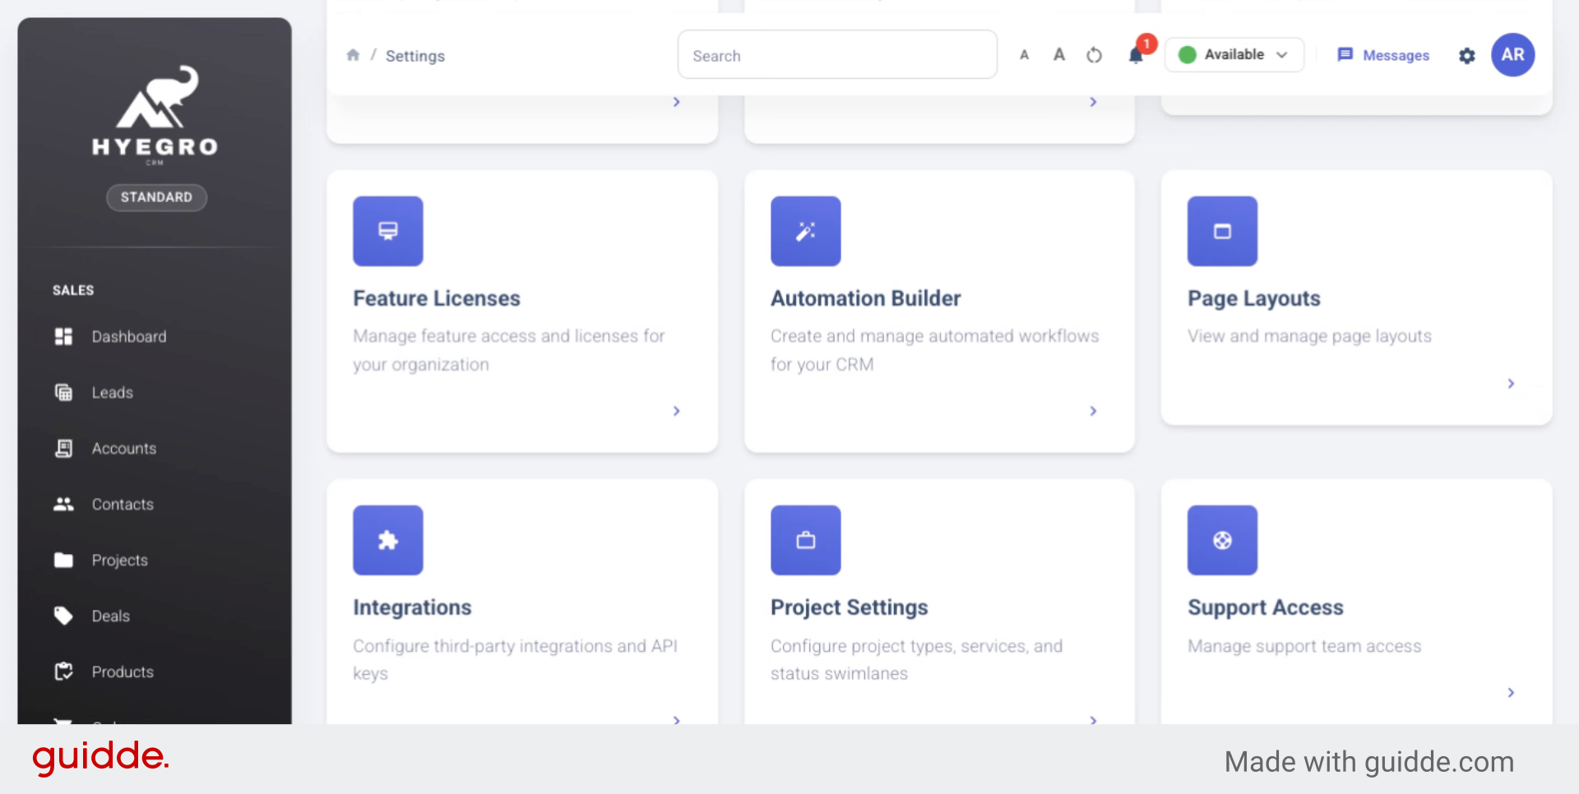Click the Page Layouts window icon
The width and height of the screenshot is (1579, 794).
coord(1222,231)
